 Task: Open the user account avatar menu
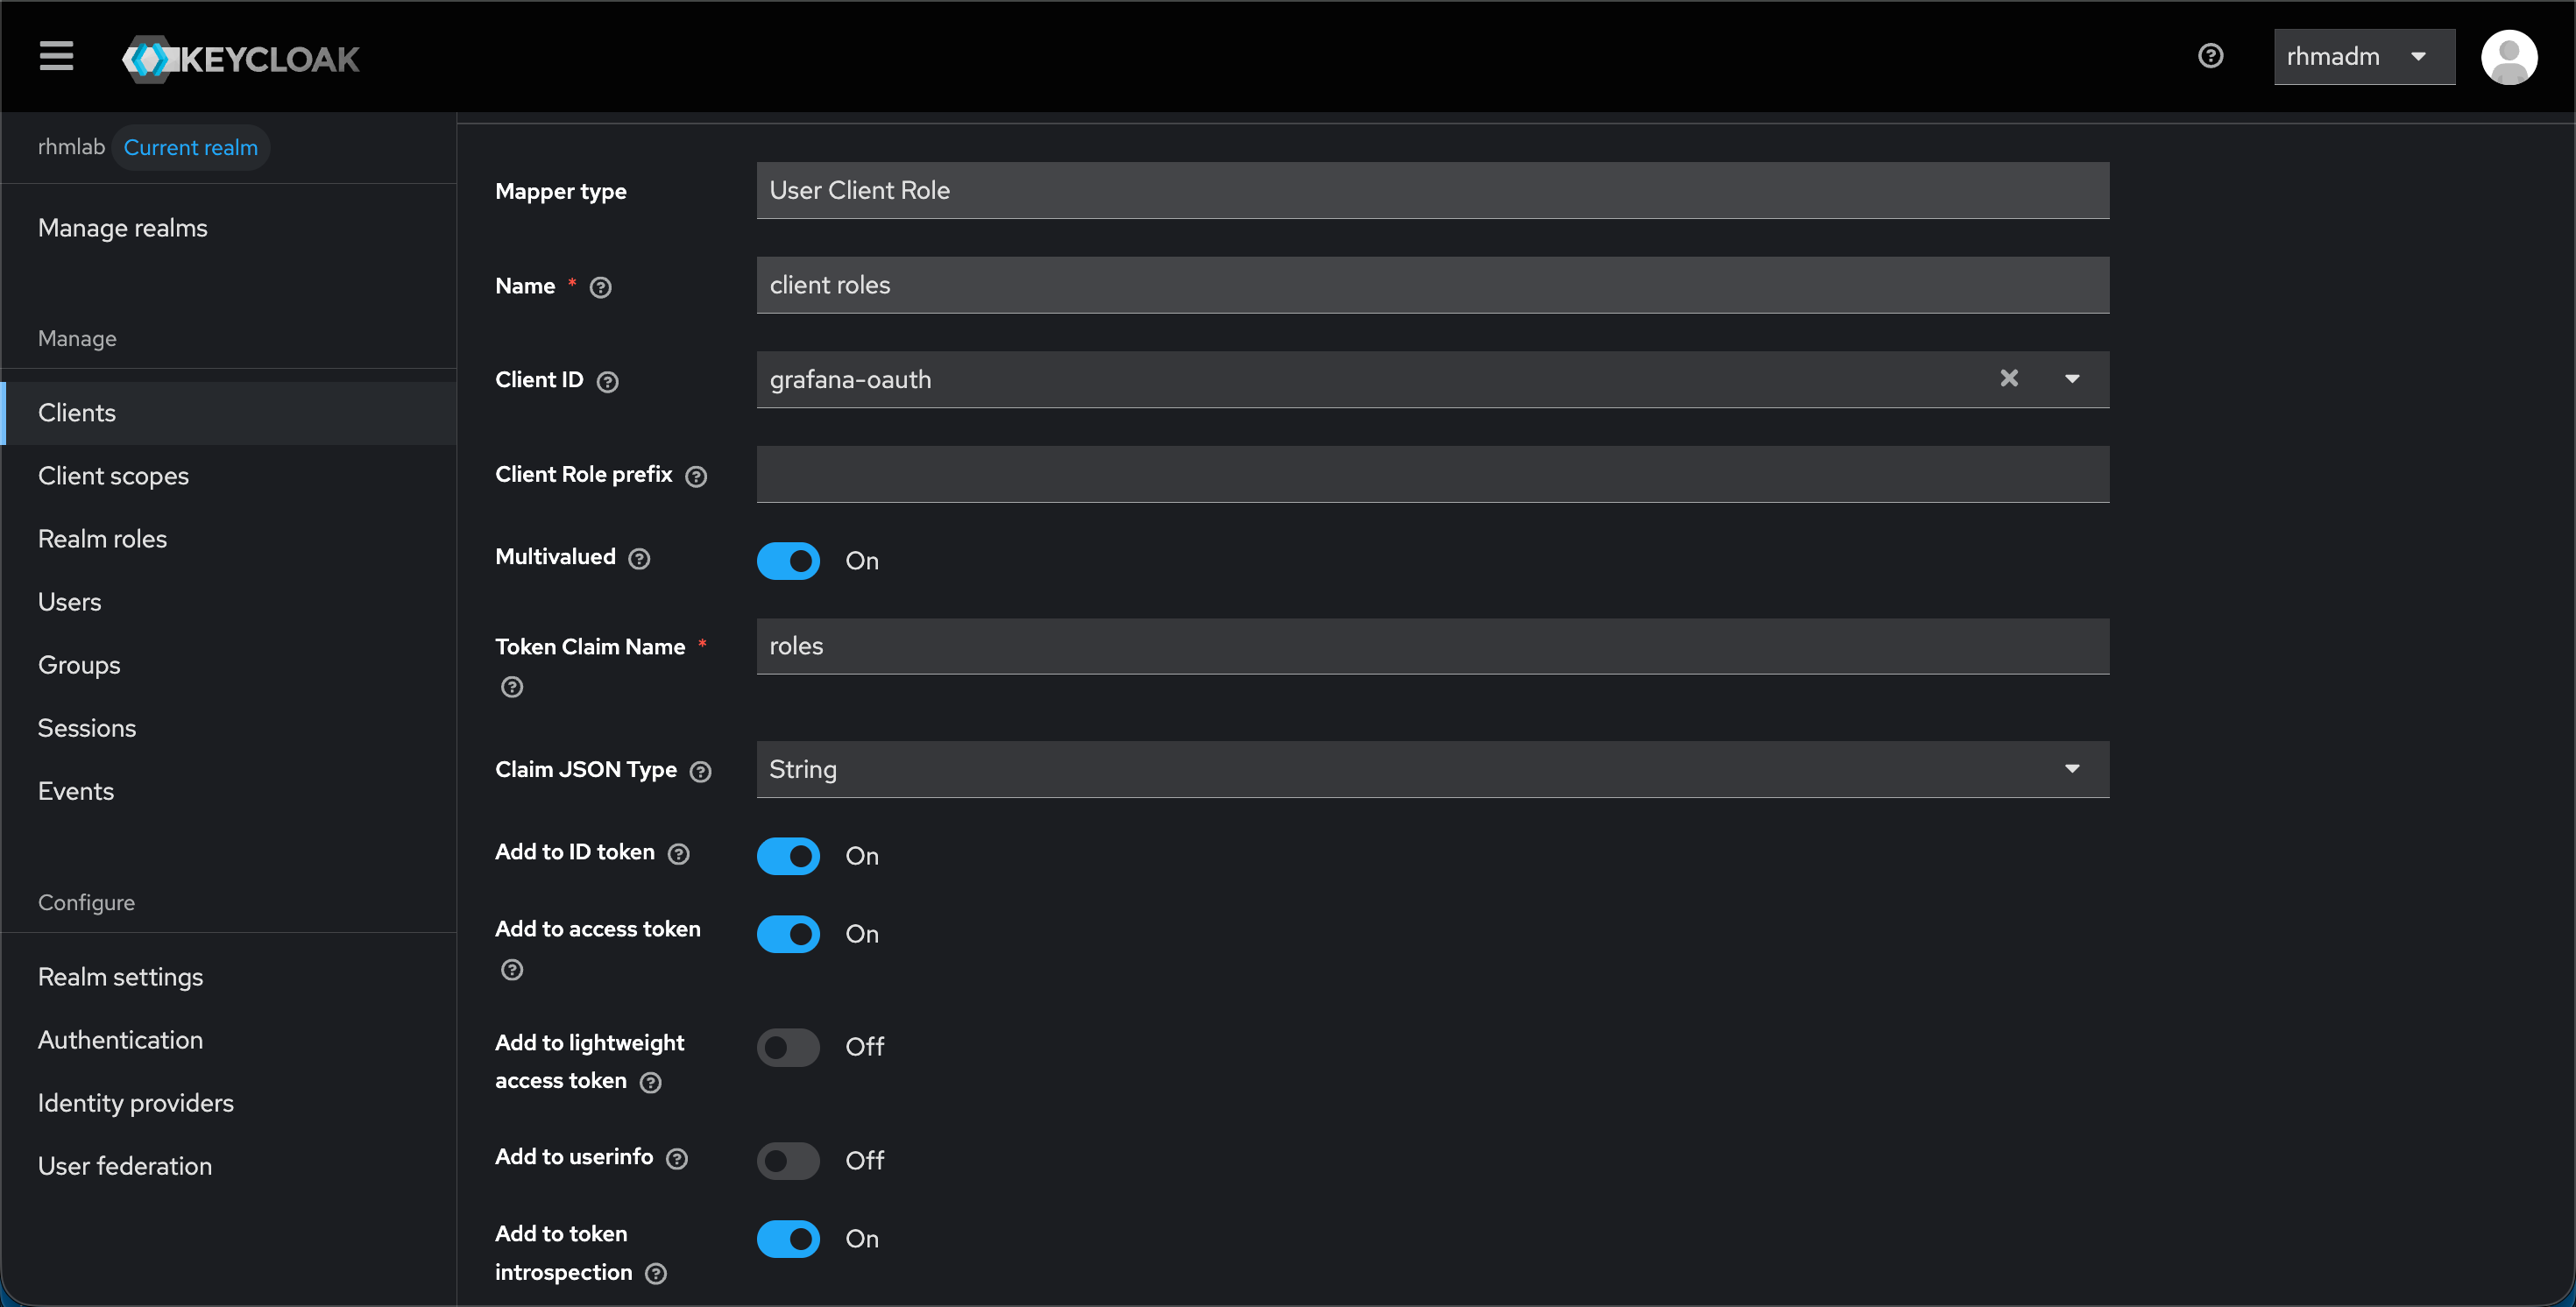(x=2511, y=57)
